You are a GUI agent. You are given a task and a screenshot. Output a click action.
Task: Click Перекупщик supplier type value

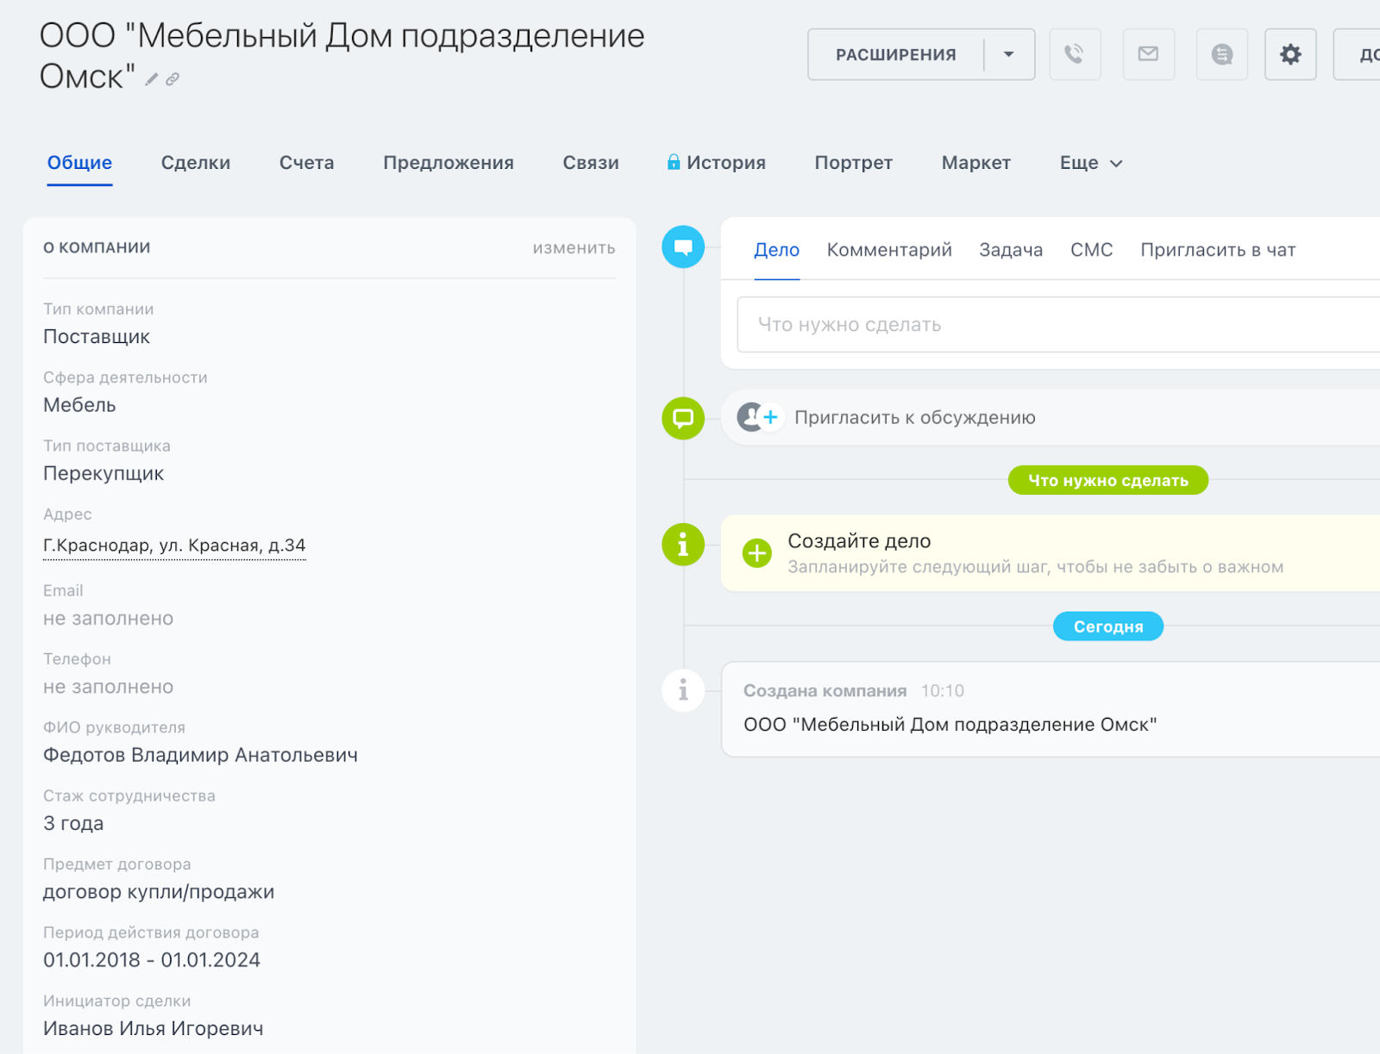[103, 473]
